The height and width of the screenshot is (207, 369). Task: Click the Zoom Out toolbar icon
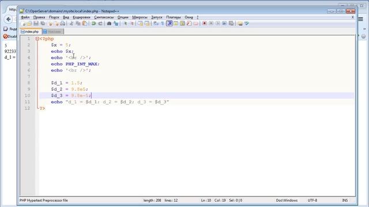132,24
